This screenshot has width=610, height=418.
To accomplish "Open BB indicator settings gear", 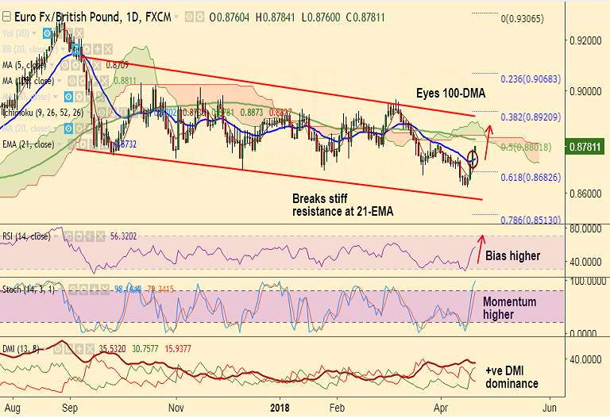I will [x=87, y=49].
